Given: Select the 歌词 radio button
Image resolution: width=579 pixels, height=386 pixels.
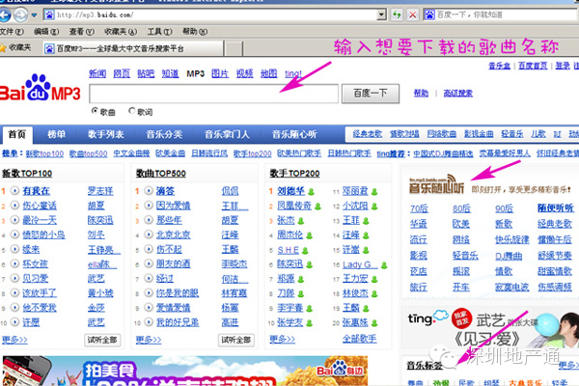Looking at the screenshot, I should pyautogui.click(x=132, y=110).
